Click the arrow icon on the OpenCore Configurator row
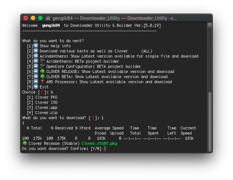This screenshot has width=233, height=180. 36,66
